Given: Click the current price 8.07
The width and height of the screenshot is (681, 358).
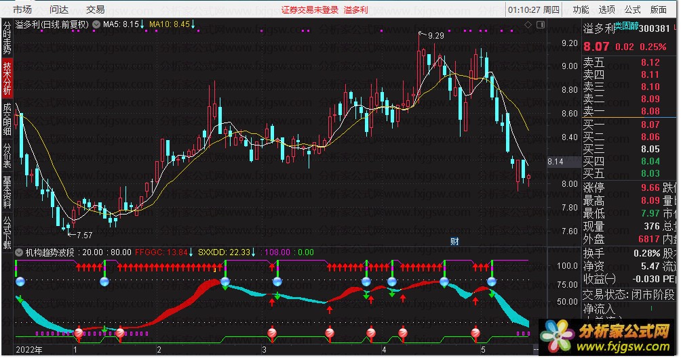Looking at the screenshot, I should (596, 47).
